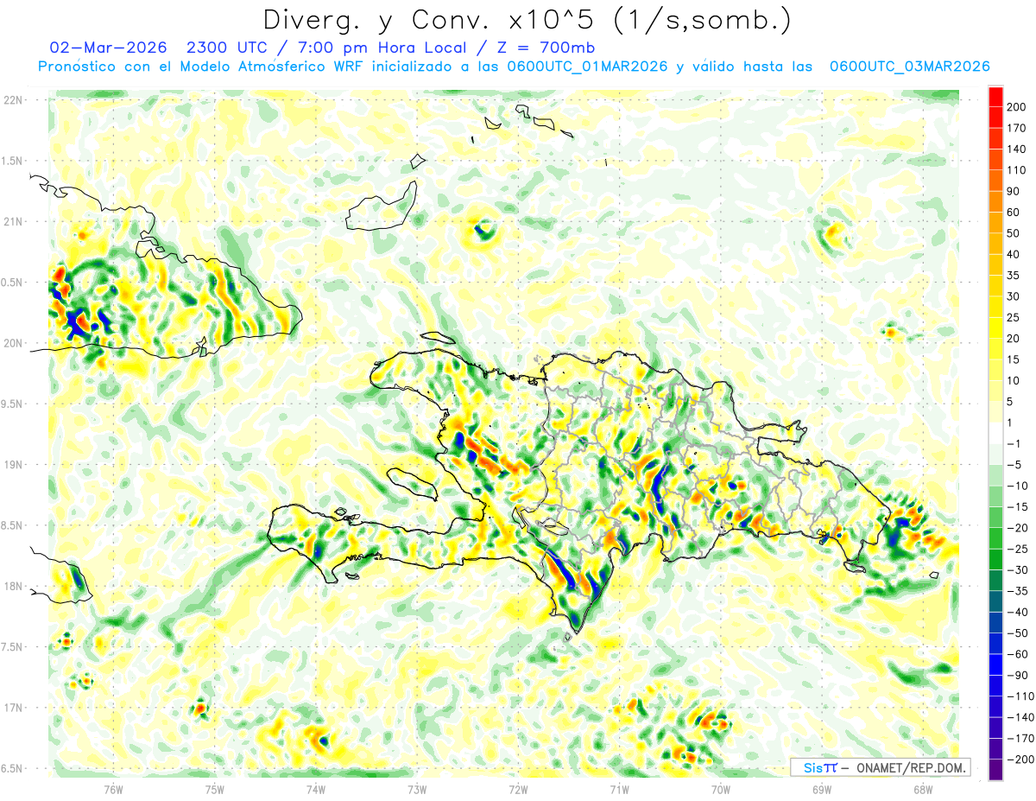Click the '-60' colorbar value

pos(1019,654)
